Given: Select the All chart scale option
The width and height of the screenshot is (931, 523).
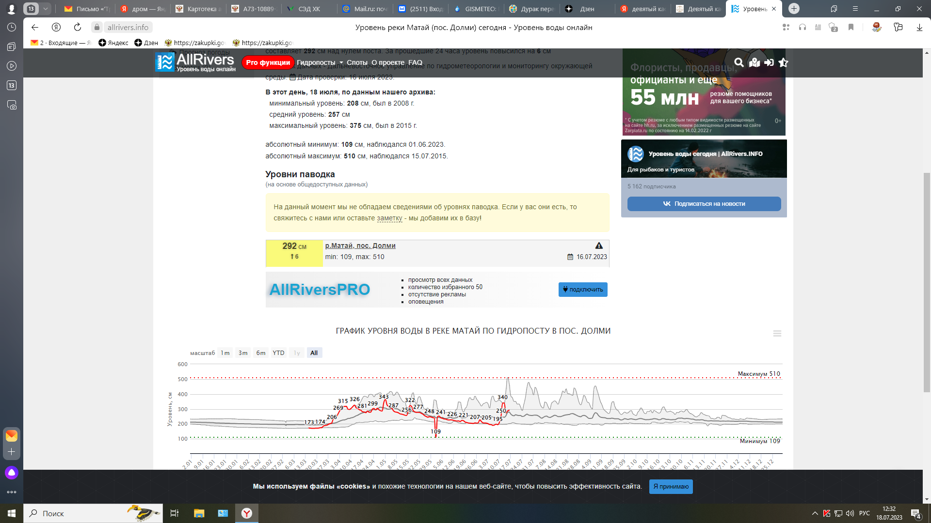Looking at the screenshot, I should [314, 353].
